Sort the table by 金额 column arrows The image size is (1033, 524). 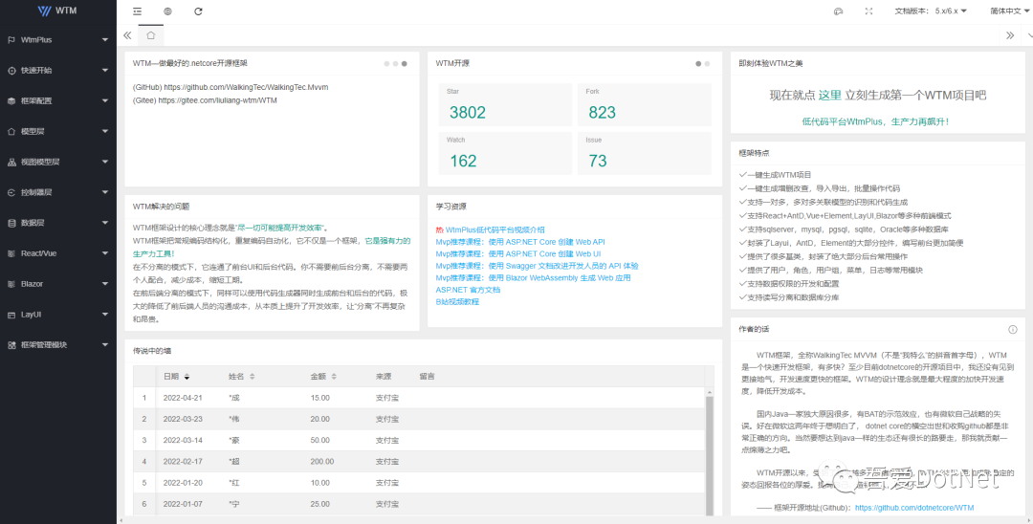[334, 377]
